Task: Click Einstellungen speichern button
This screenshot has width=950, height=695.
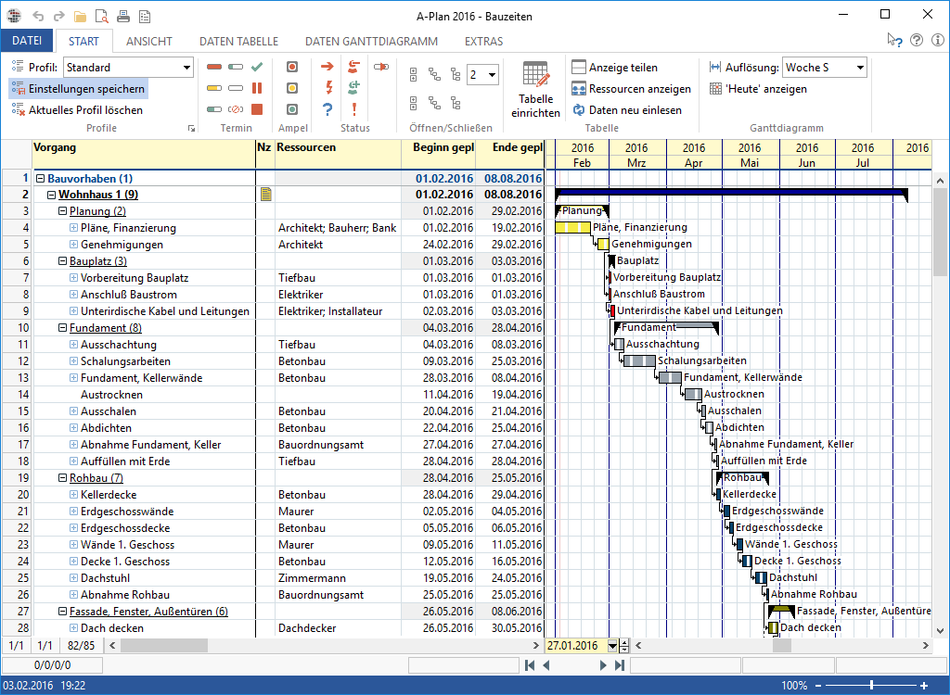Action: (79, 89)
